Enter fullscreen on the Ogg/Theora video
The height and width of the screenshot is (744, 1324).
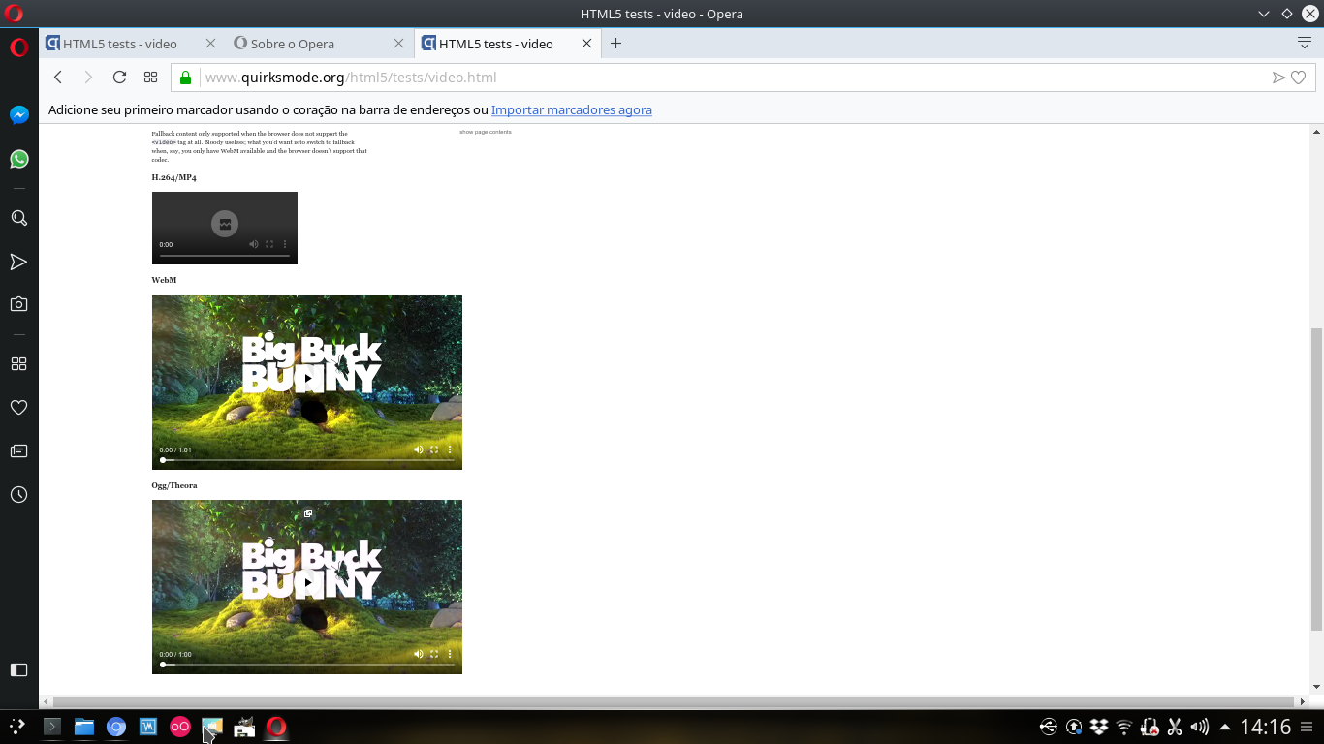pos(434,654)
